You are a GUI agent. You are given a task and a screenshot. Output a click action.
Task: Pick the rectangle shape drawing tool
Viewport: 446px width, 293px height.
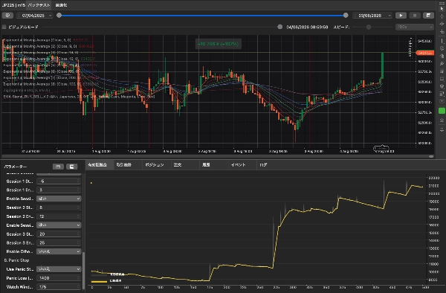tap(442, 79)
